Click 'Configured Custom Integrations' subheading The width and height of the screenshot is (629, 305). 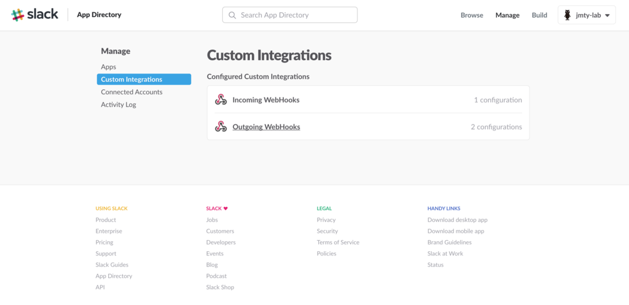(258, 77)
